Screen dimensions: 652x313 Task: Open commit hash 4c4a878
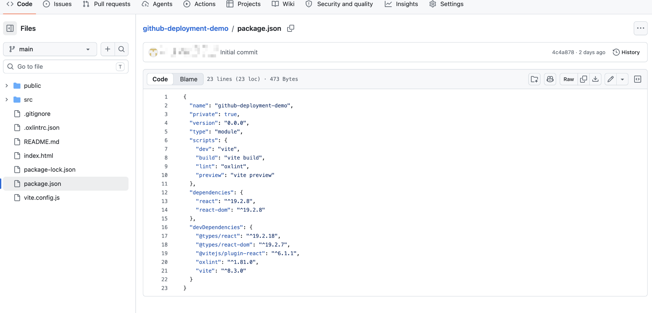tap(563, 52)
